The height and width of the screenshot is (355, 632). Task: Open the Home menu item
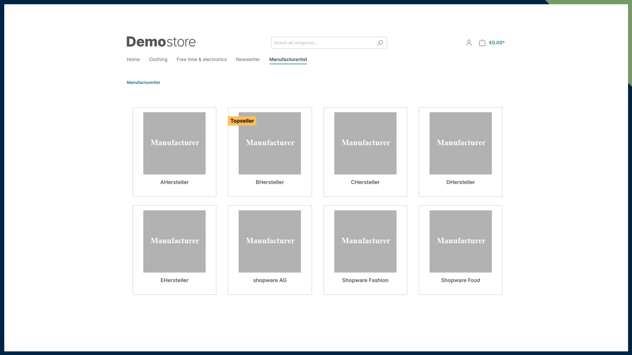point(133,59)
